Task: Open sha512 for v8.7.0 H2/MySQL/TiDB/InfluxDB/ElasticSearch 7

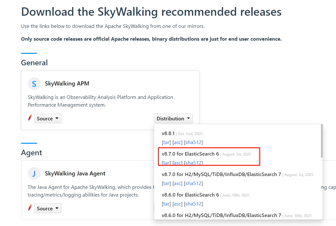Action: point(193,183)
